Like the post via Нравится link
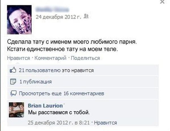The image size is (170, 131). [x=18, y=58]
